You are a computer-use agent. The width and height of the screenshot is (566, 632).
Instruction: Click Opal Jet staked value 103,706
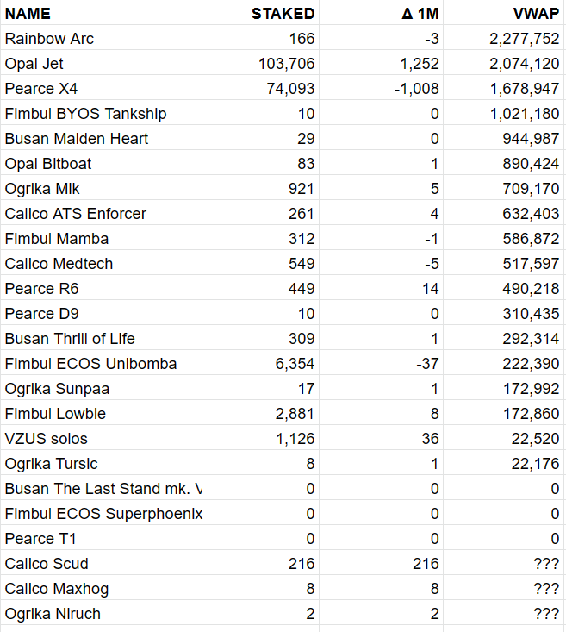point(286,64)
